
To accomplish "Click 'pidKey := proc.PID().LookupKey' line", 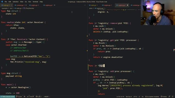I will 110,80.
